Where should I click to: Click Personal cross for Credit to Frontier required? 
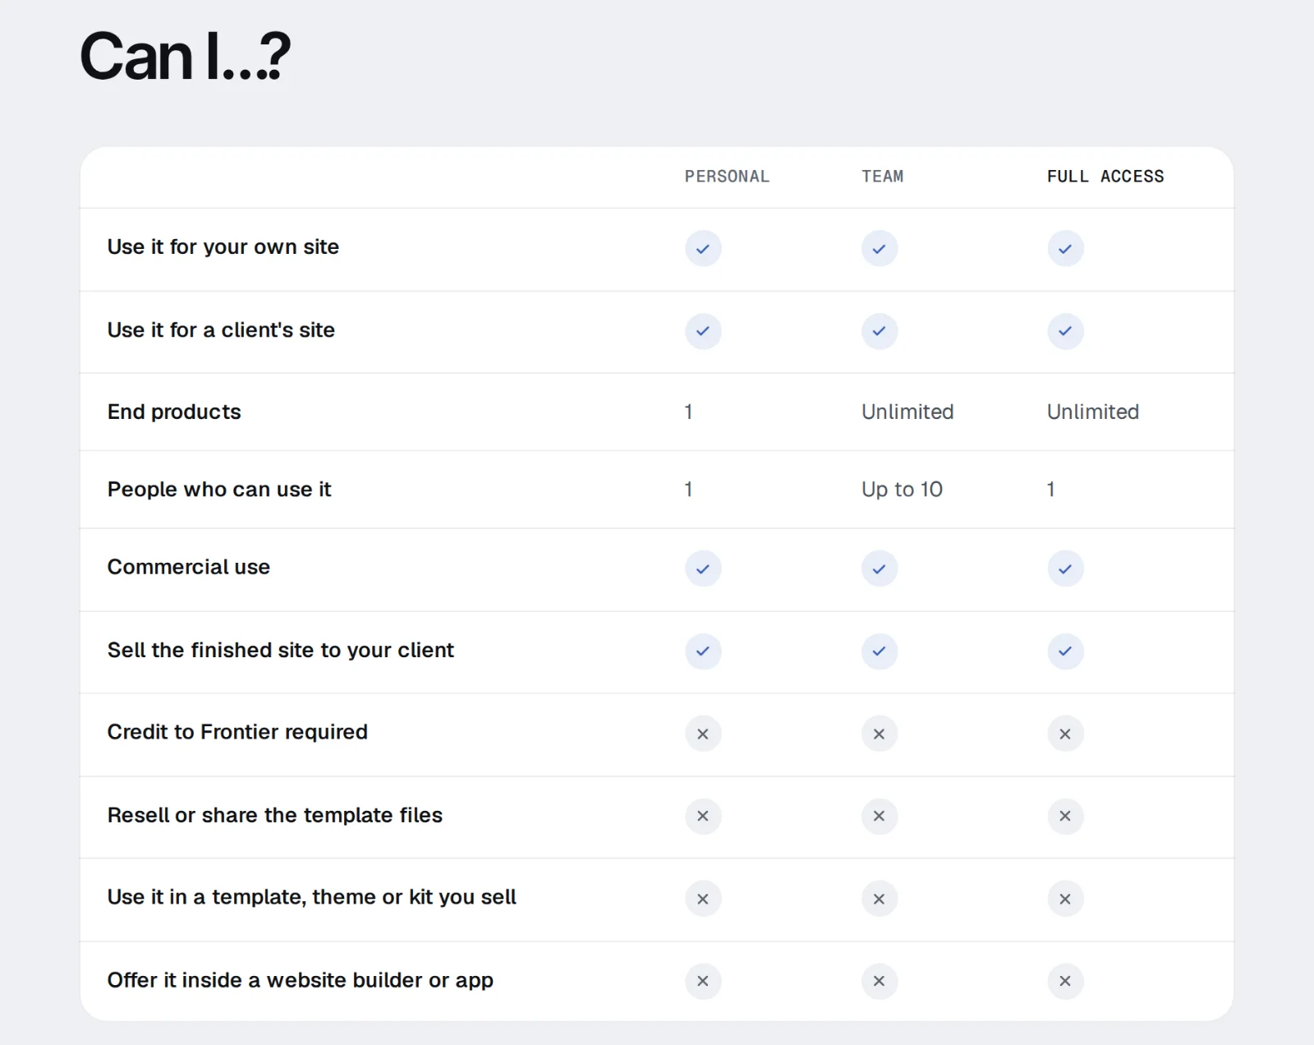coord(703,734)
